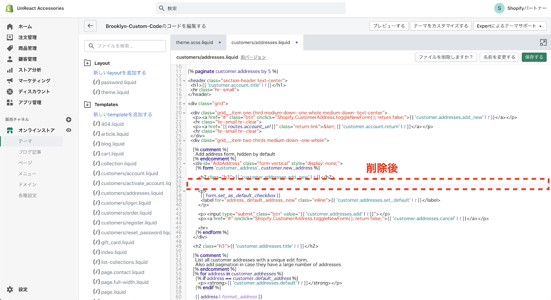Open the Home section icon

pyautogui.click(x=10, y=27)
